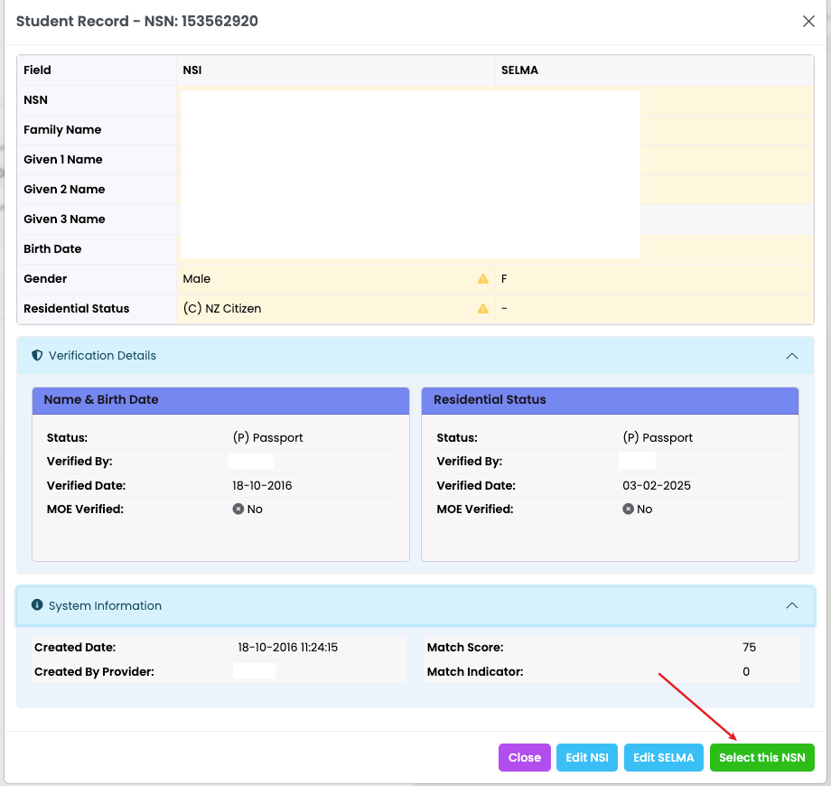Click the Match Score value 75
This screenshot has height=786, width=831.
(749, 647)
